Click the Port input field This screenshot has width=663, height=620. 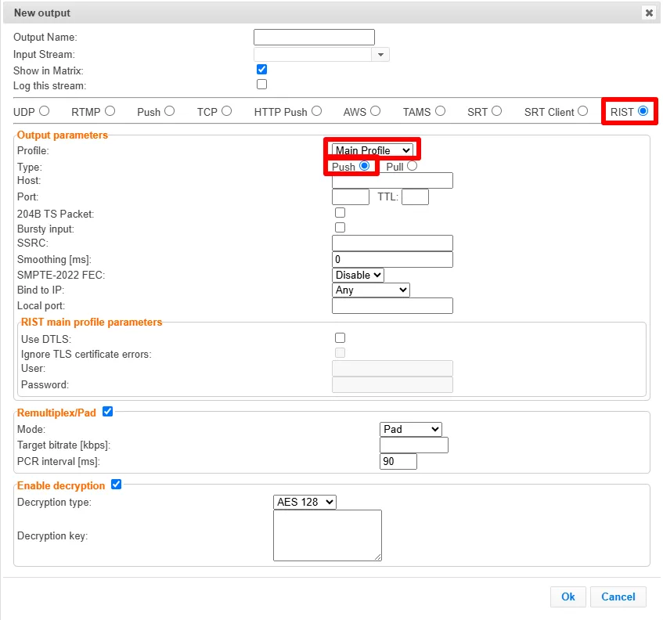pos(351,197)
